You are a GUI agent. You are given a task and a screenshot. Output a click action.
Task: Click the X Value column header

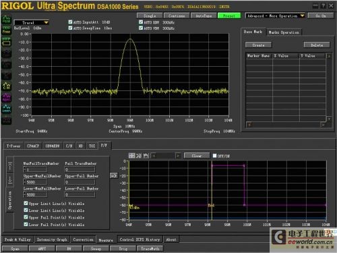(286, 56)
